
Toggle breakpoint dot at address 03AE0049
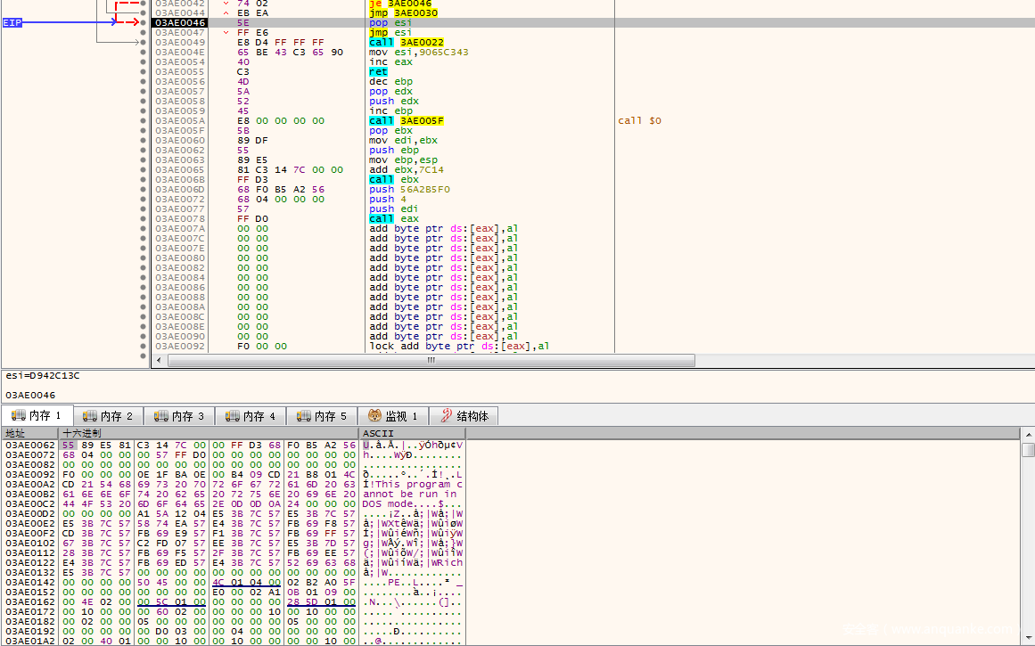click(143, 43)
